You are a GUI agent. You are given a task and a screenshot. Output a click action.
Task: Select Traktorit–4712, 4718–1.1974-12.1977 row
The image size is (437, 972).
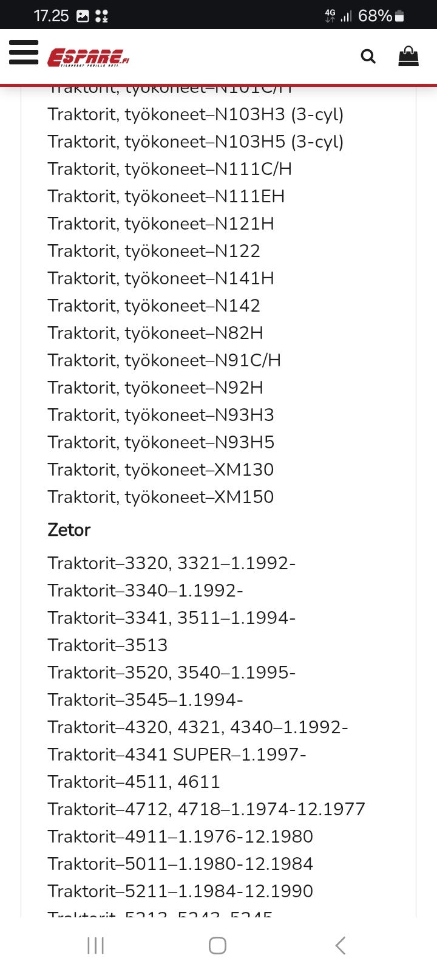coord(206,809)
